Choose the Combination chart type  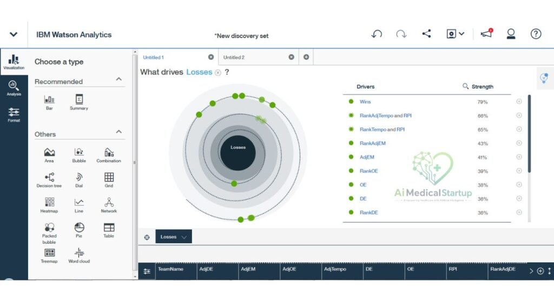click(109, 155)
